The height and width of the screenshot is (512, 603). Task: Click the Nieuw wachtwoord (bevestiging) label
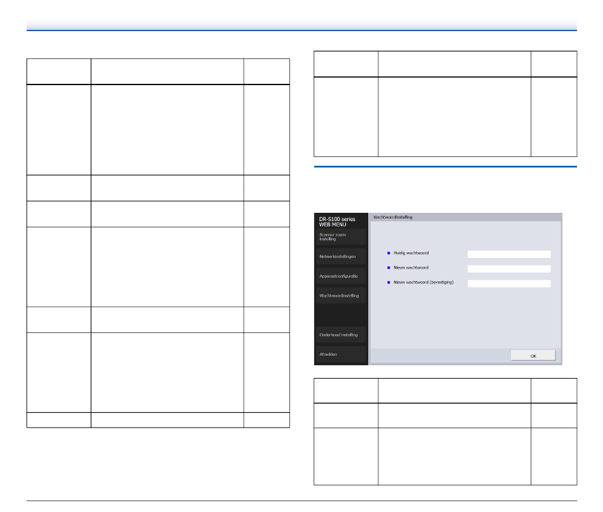tap(423, 282)
